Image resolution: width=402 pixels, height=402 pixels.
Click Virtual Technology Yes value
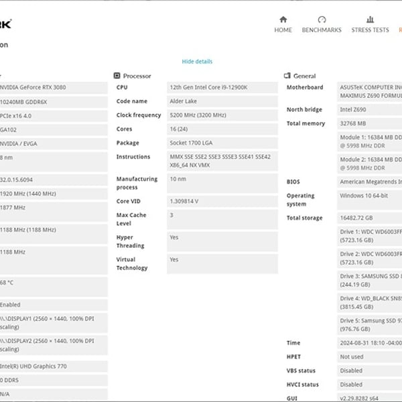[222, 264]
